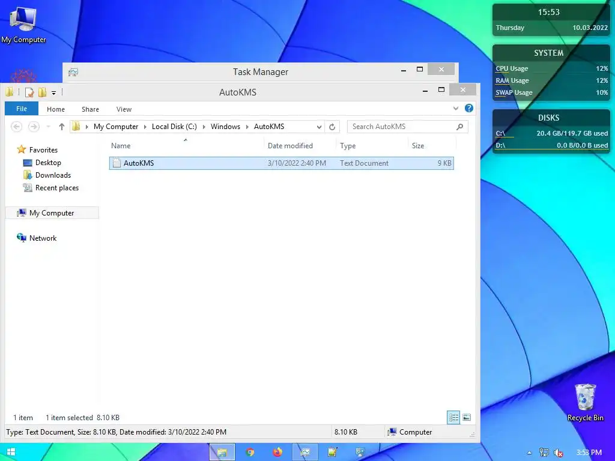
Task: Click the Forward navigation arrow
Action: point(34,127)
